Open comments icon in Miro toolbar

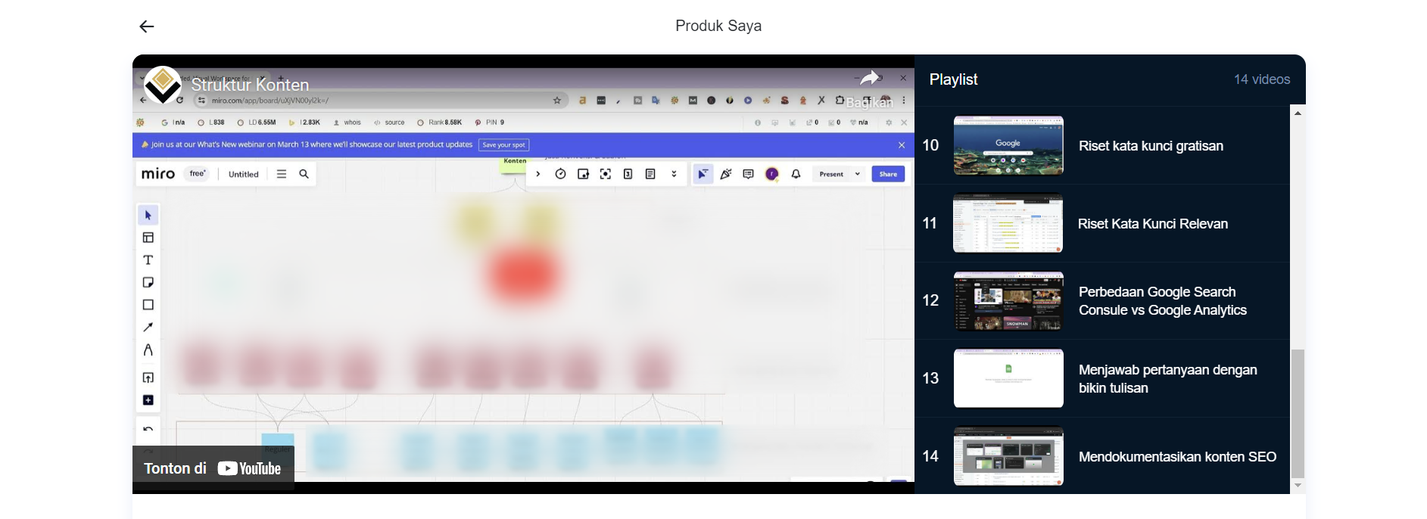tap(749, 174)
